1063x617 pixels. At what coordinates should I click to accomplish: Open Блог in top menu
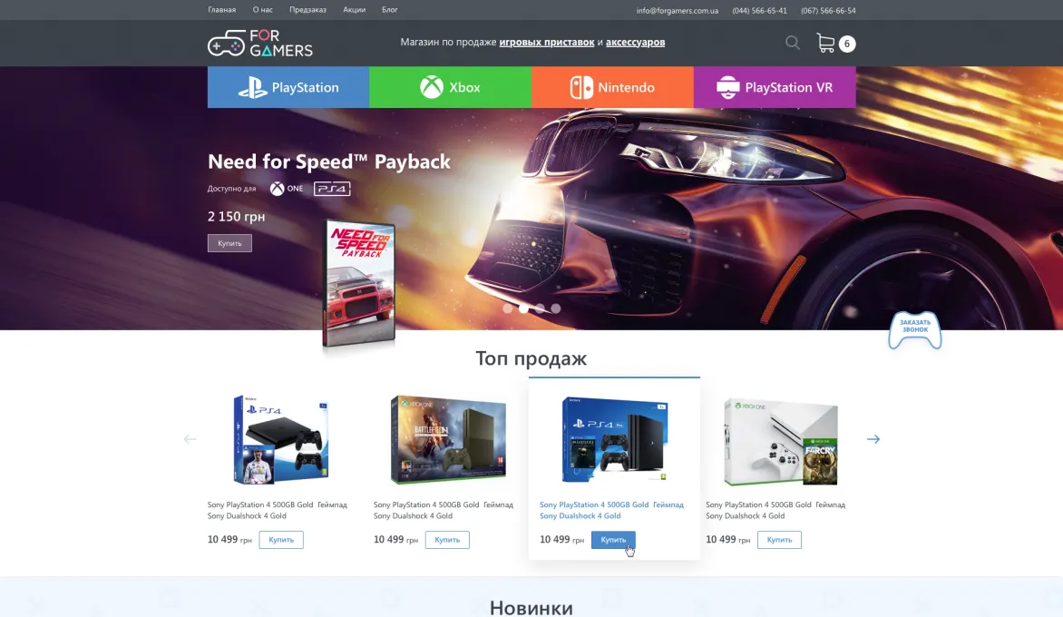(390, 10)
